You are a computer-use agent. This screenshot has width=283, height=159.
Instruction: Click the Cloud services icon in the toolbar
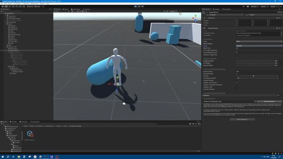pyautogui.click(x=248, y=6)
